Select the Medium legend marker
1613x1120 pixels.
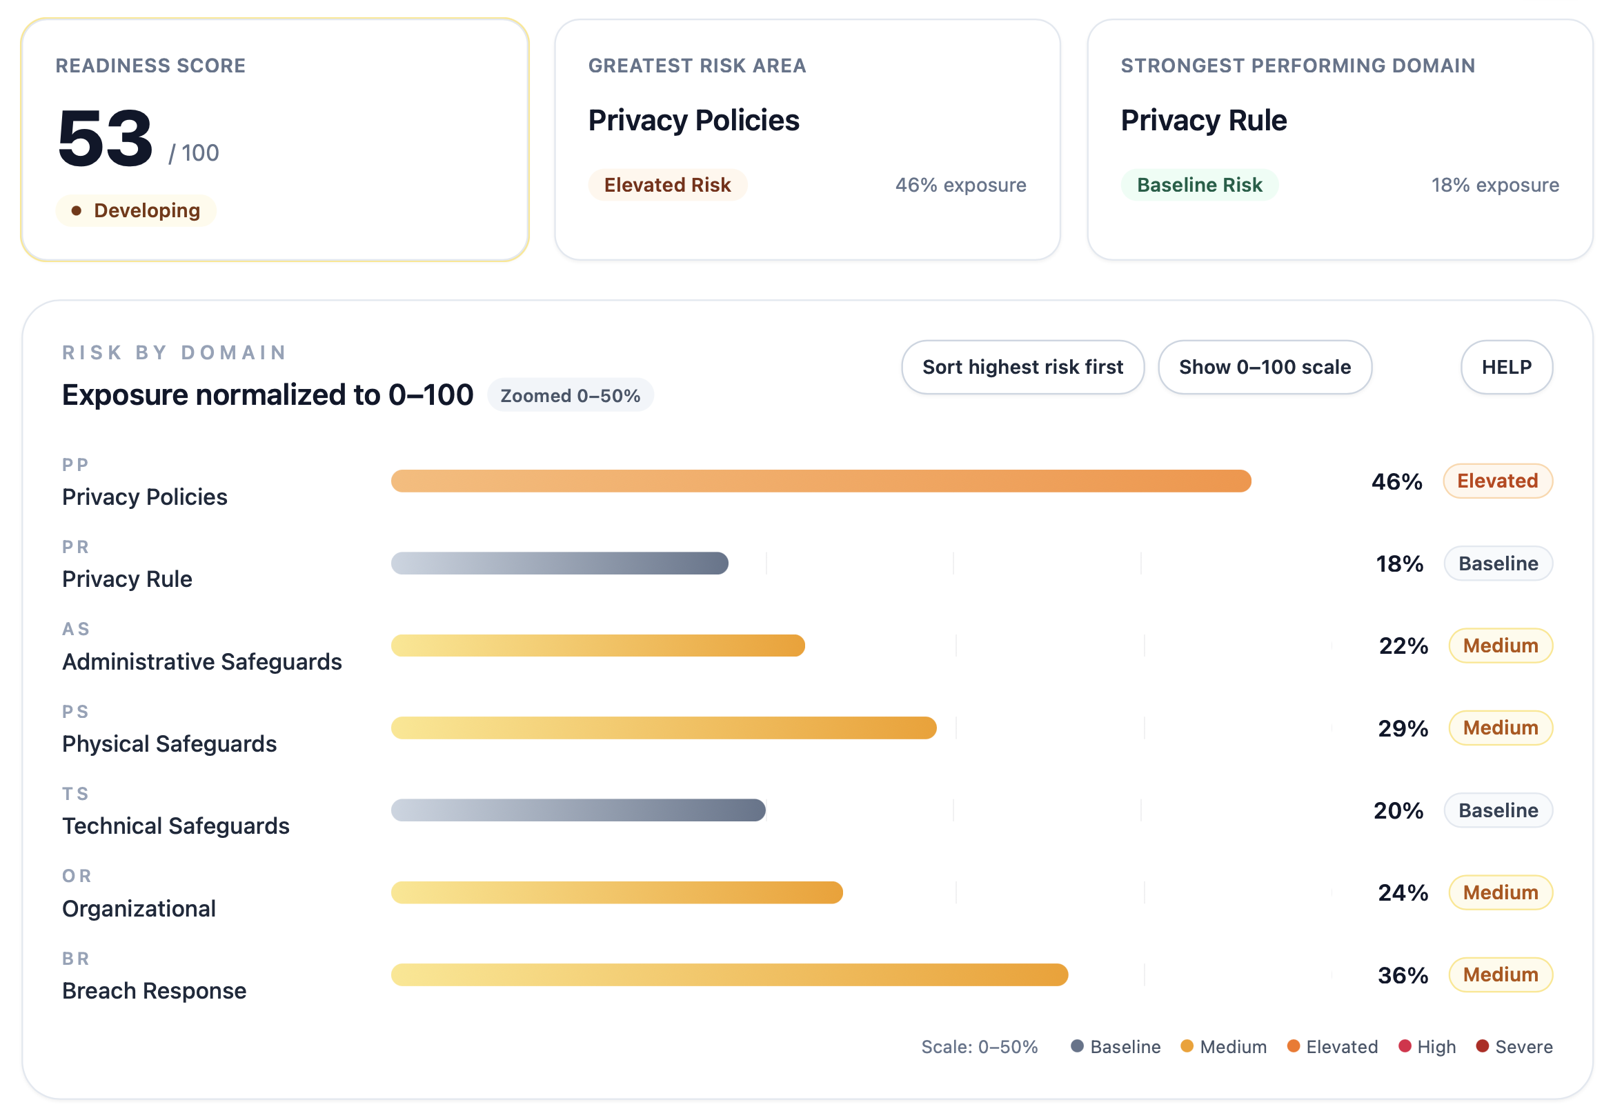pyautogui.click(x=1186, y=1046)
